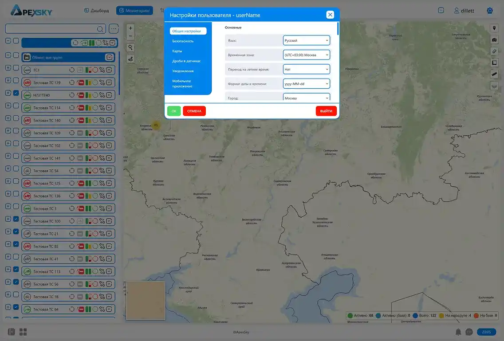Check Тестовая ТС 41

pyautogui.click(x=16, y=257)
